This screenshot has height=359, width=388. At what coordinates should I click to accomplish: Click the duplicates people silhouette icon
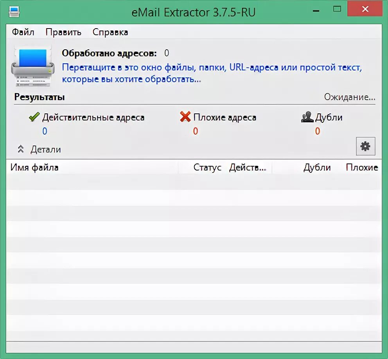tap(307, 117)
